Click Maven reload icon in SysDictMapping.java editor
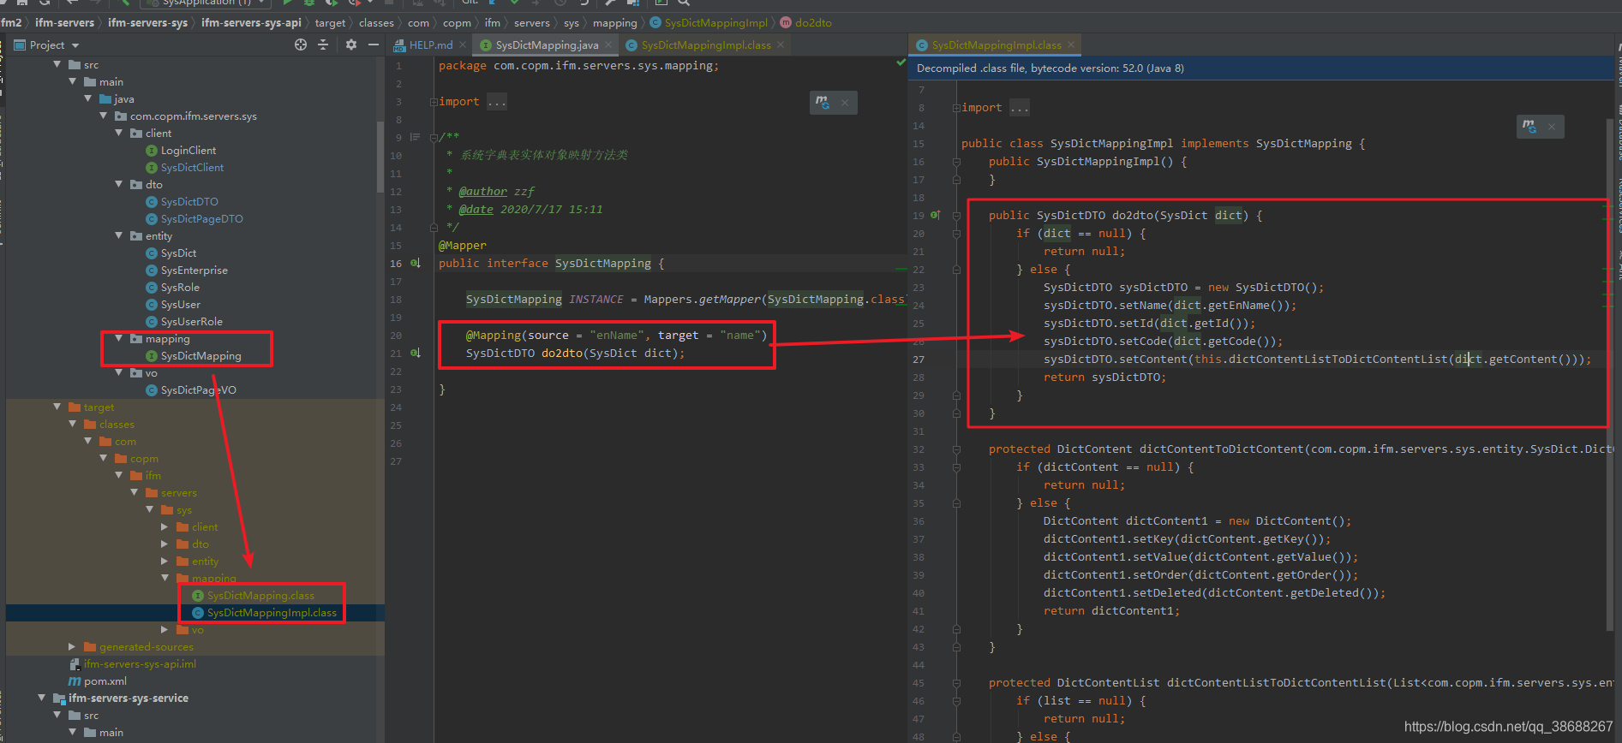 [x=823, y=102]
